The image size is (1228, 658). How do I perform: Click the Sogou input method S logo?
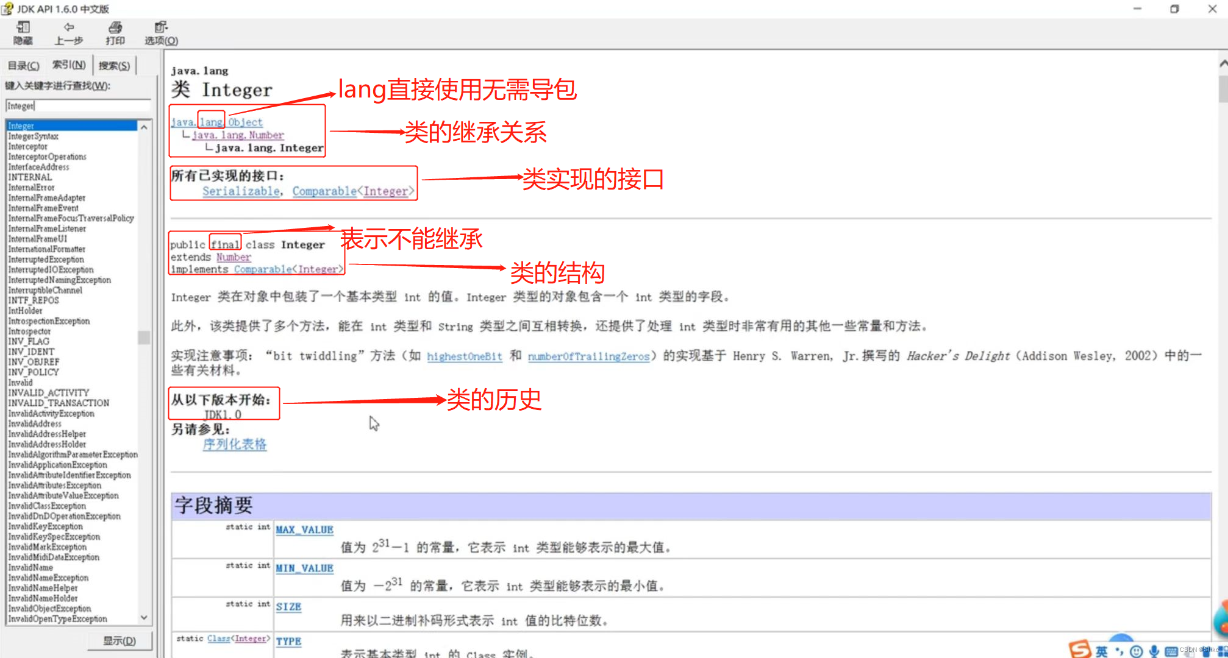point(1080,649)
